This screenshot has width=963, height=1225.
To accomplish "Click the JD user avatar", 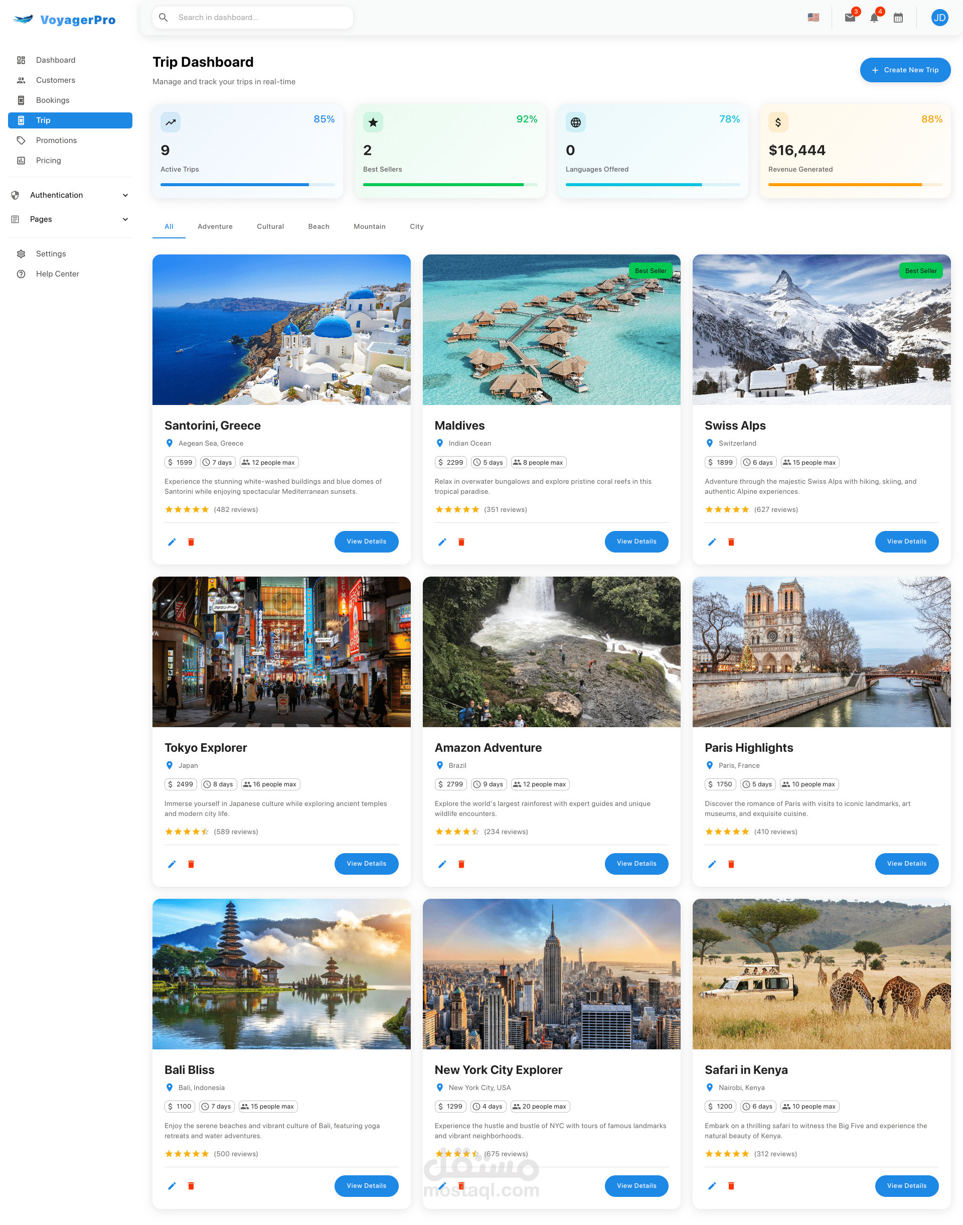I will [x=939, y=18].
